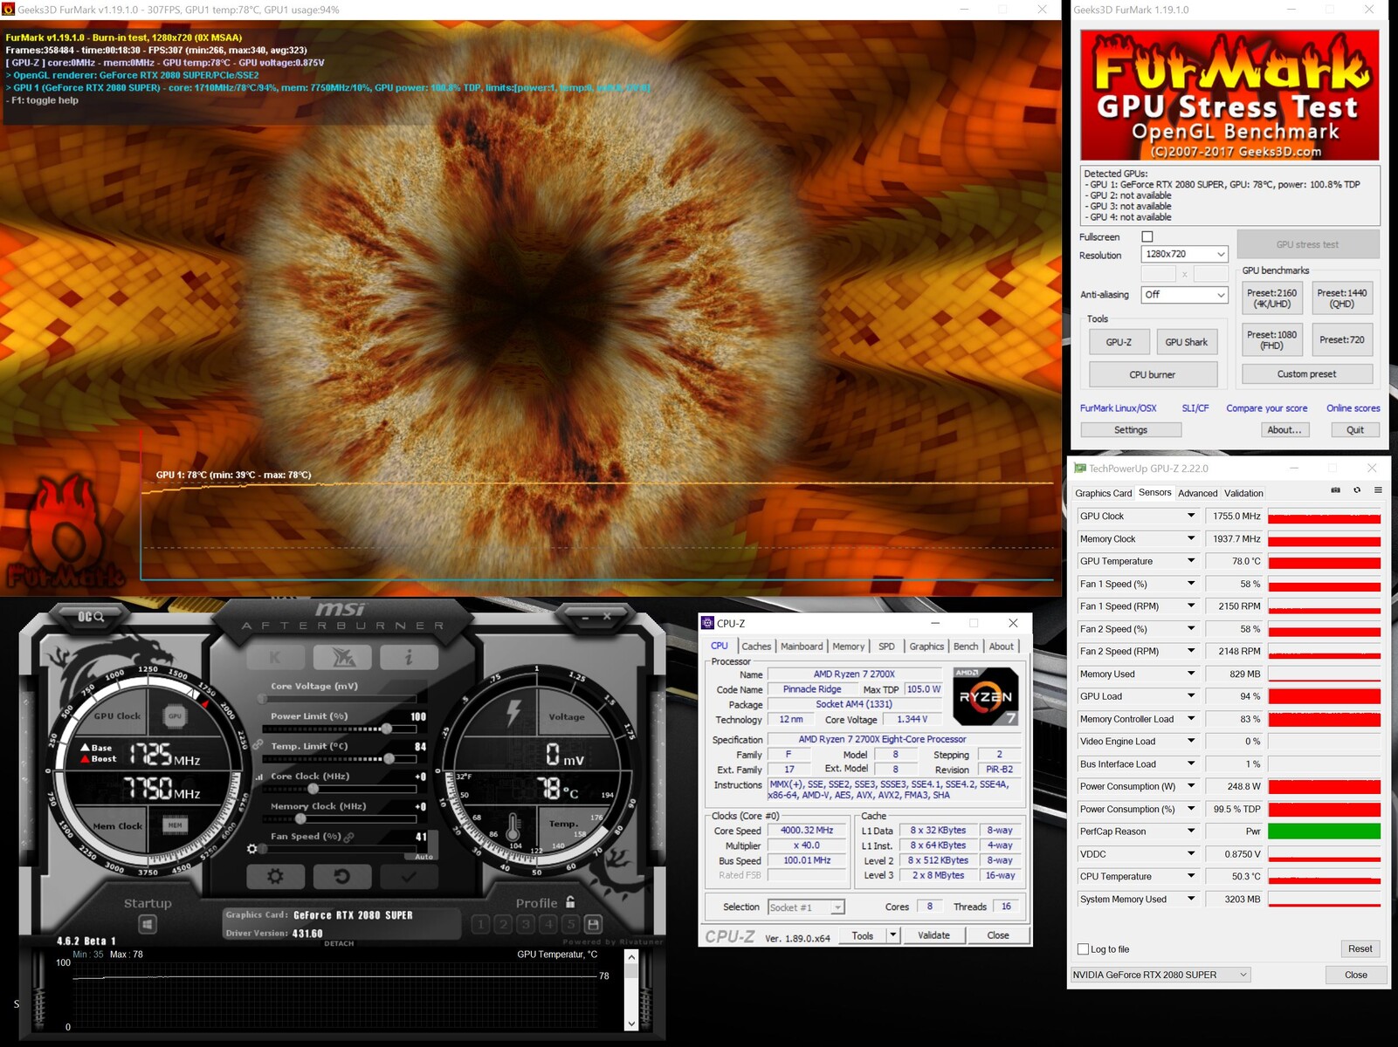Select profile slot 1 in Afterburner
The height and width of the screenshot is (1047, 1398).
click(x=480, y=924)
